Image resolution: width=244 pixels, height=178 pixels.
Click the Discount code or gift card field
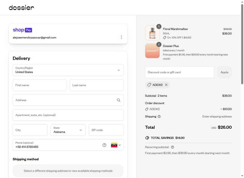coord(180,72)
